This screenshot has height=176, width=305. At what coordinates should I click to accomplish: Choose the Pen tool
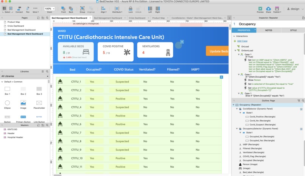(28, 9)
